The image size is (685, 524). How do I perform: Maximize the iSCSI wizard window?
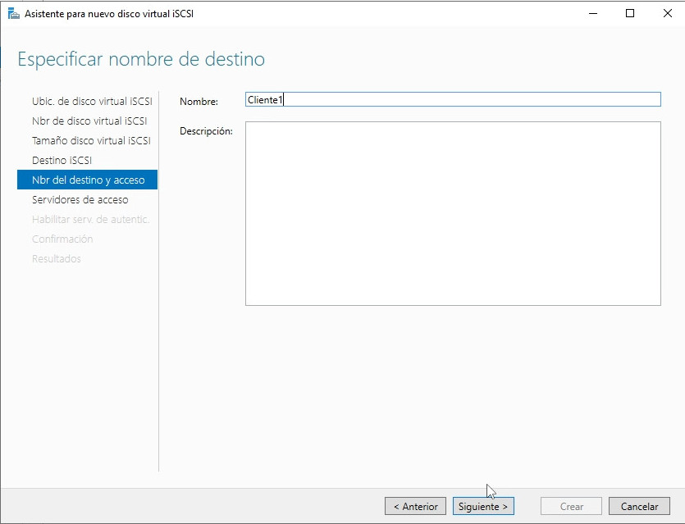630,13
